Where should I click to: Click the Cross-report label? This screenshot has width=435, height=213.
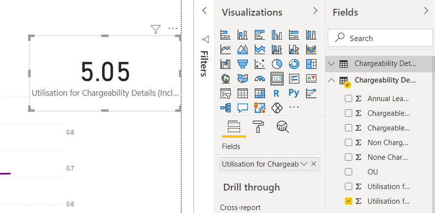pos(240,208)
